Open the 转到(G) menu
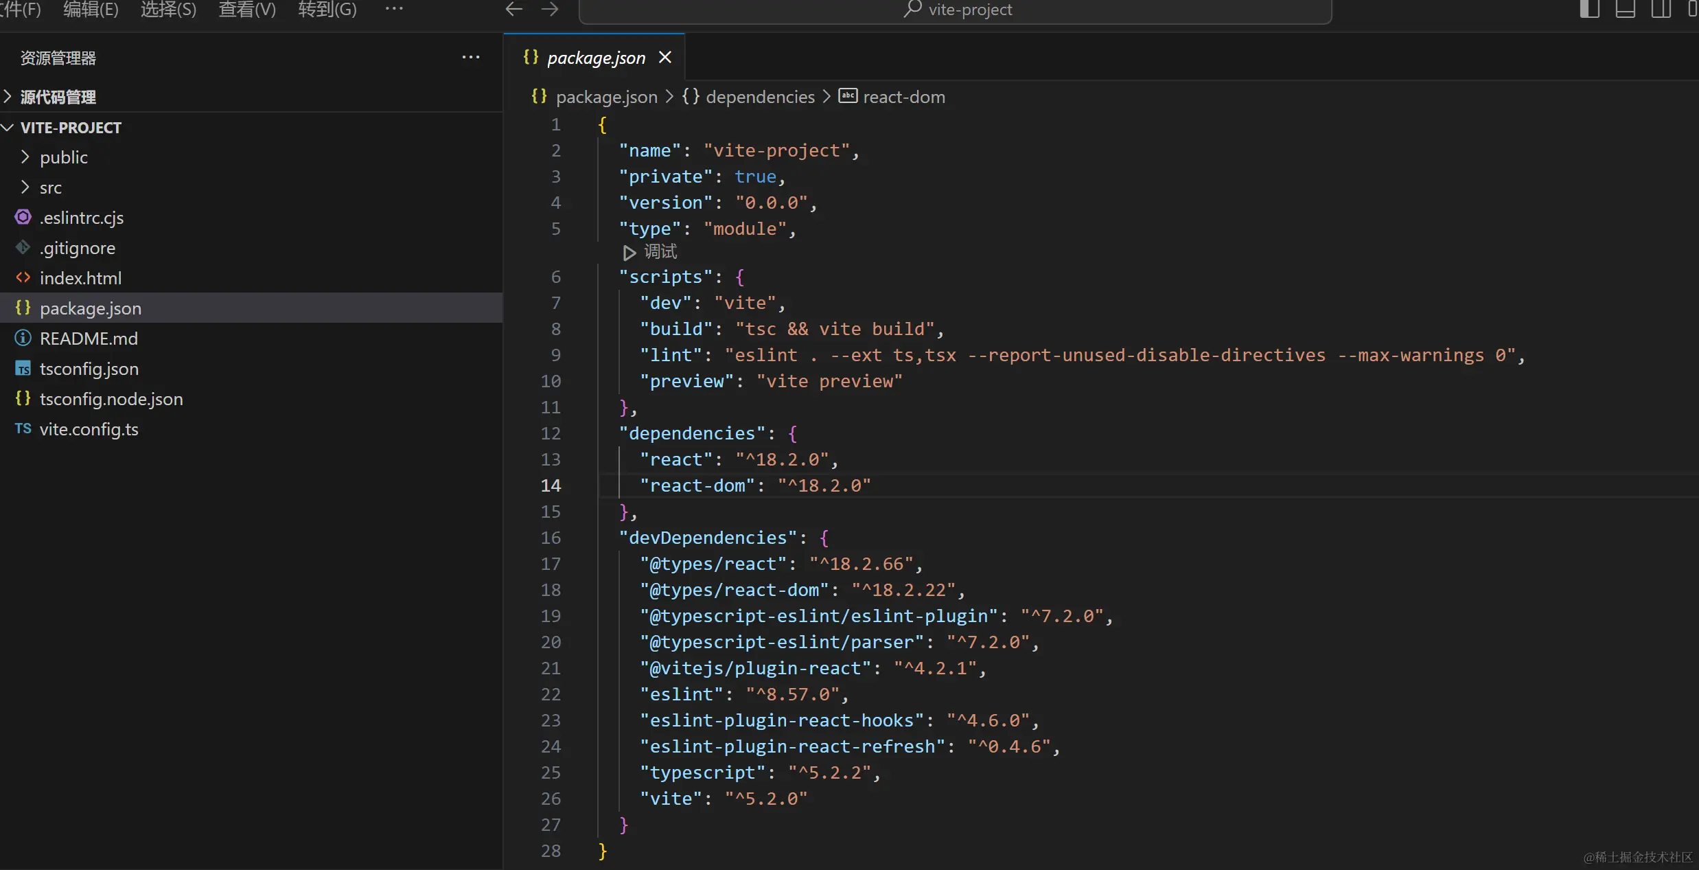Viewport: 1699px width, 870px height. click(x=327, y=10)
